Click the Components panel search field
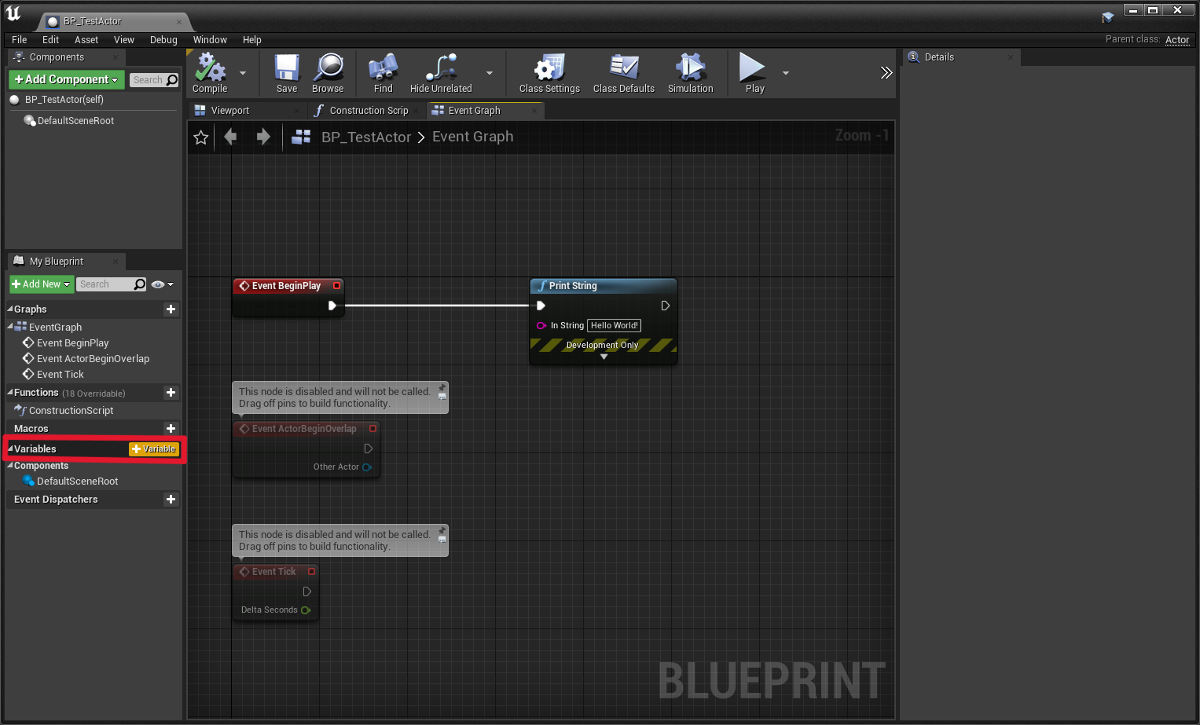1200x725 pixels. pos(154,80)
